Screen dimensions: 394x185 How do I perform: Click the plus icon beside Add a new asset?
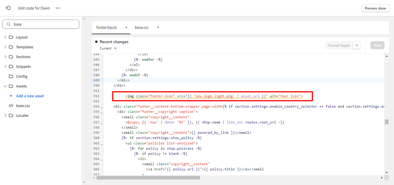(x=11, y=96)
